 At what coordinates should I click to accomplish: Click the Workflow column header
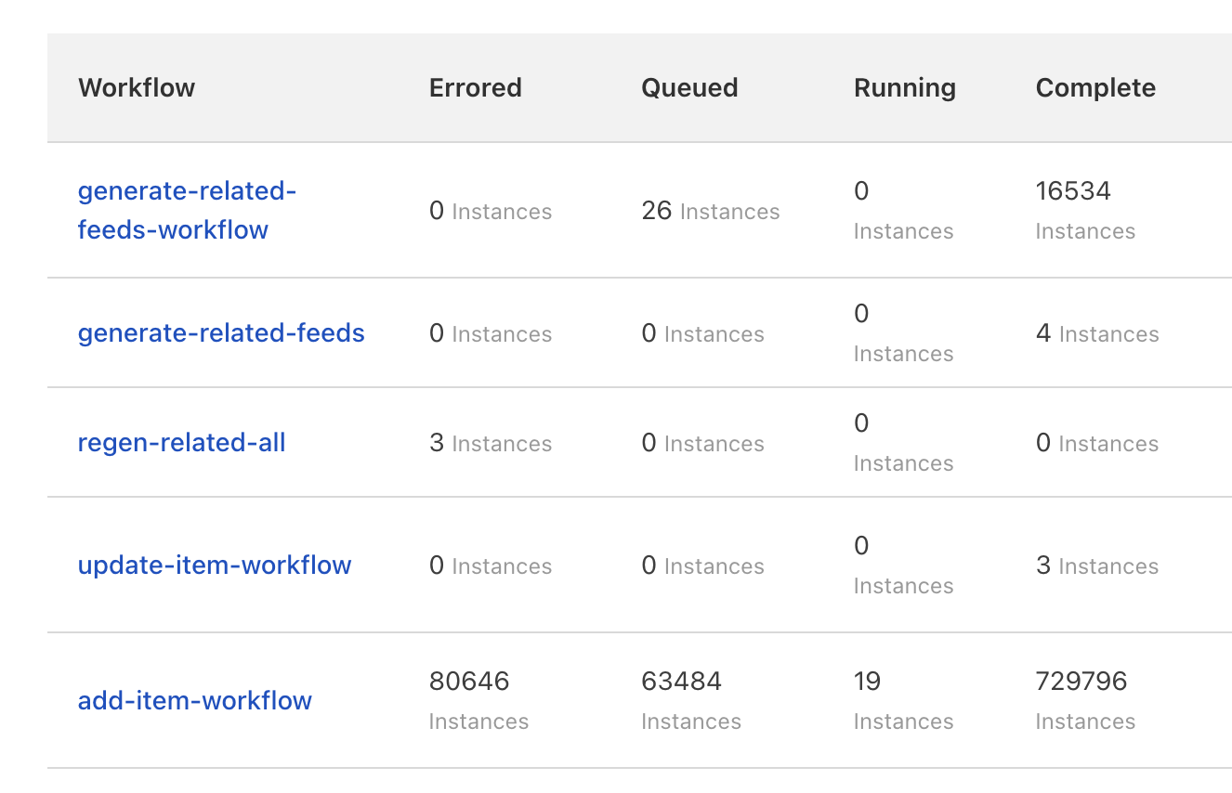click(x=137, y=88)
